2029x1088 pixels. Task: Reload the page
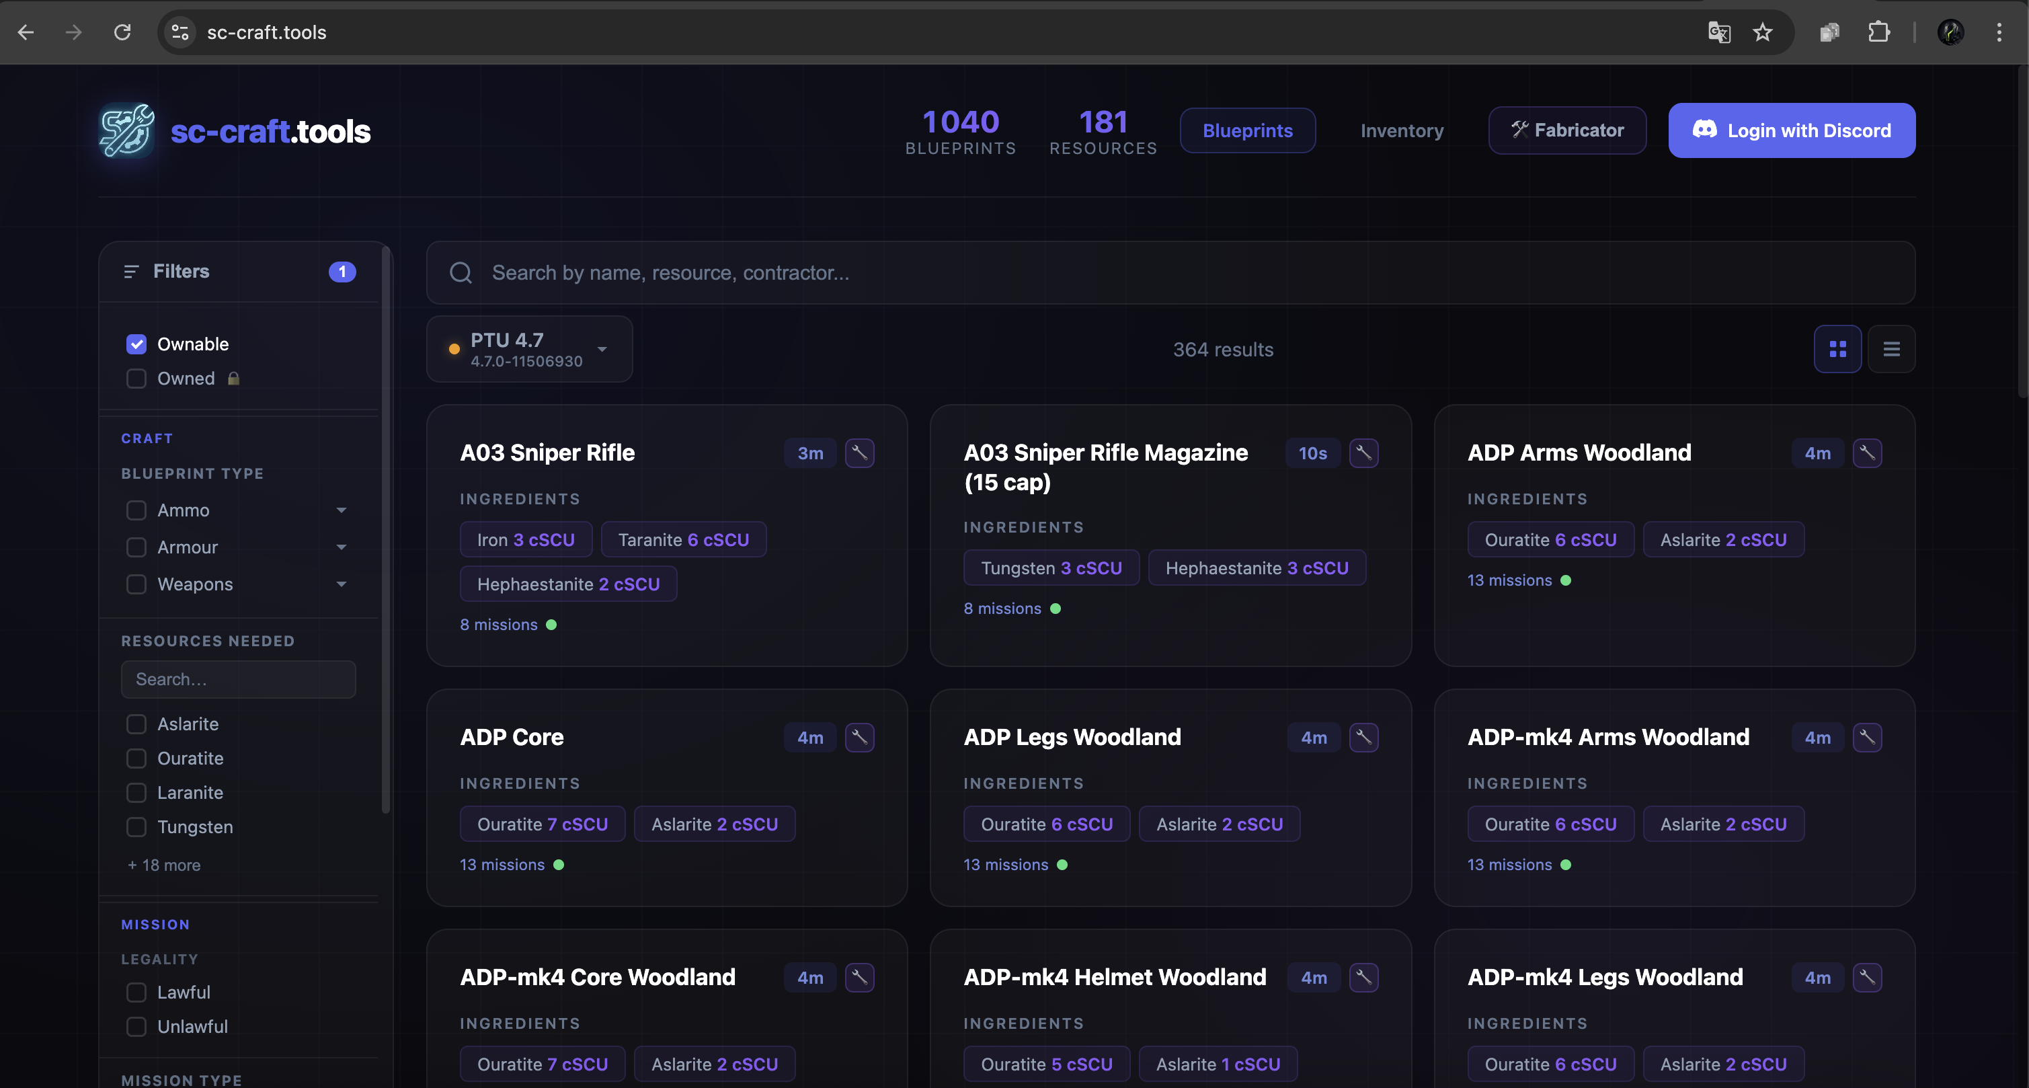(122, 32)
